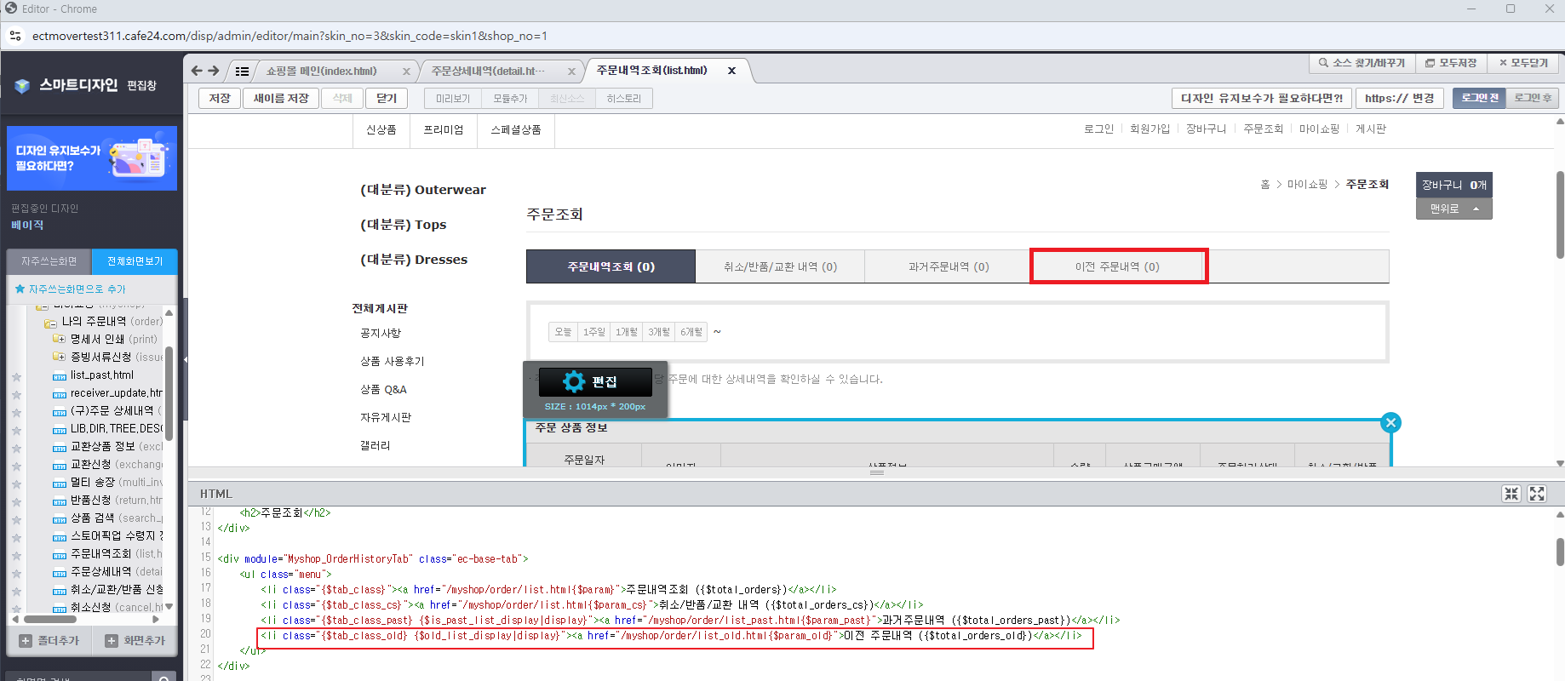This screenshot has height=681, width=1565.
Task: Open site information icon in address bar
Action: pyautogui.click(x=15, y=36)
